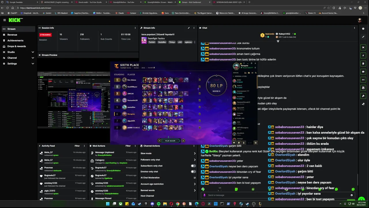Expand the Settings sidebar section
369x208 pixels.
point(33,64)
